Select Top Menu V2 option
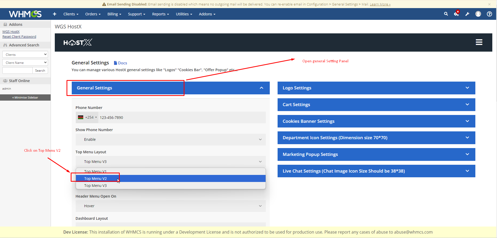Screen dimensions: 497x238 point(95,179)
